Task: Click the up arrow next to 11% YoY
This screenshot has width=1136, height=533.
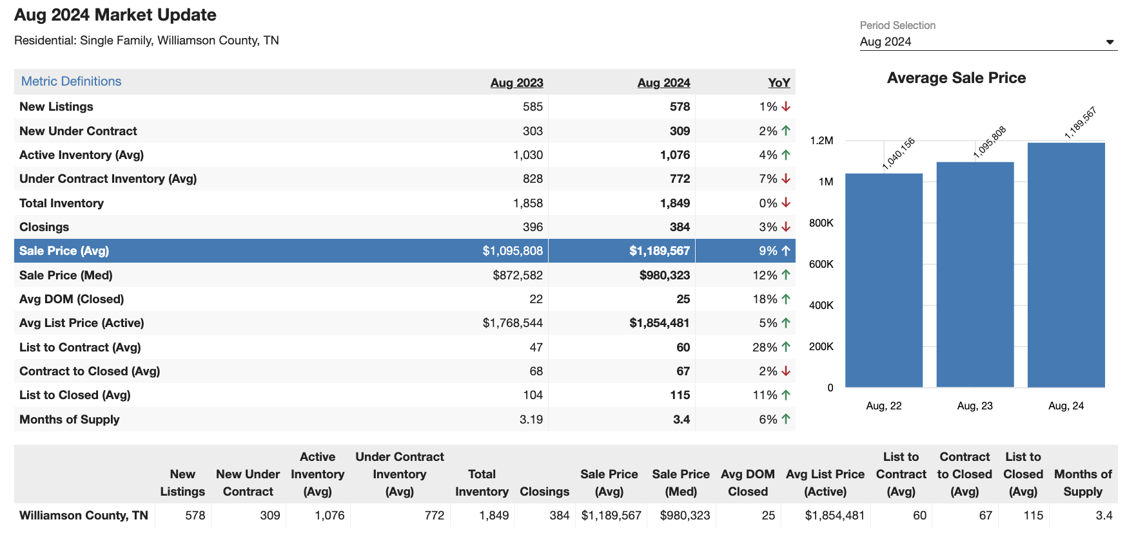Action: click(x=786, y=395)
